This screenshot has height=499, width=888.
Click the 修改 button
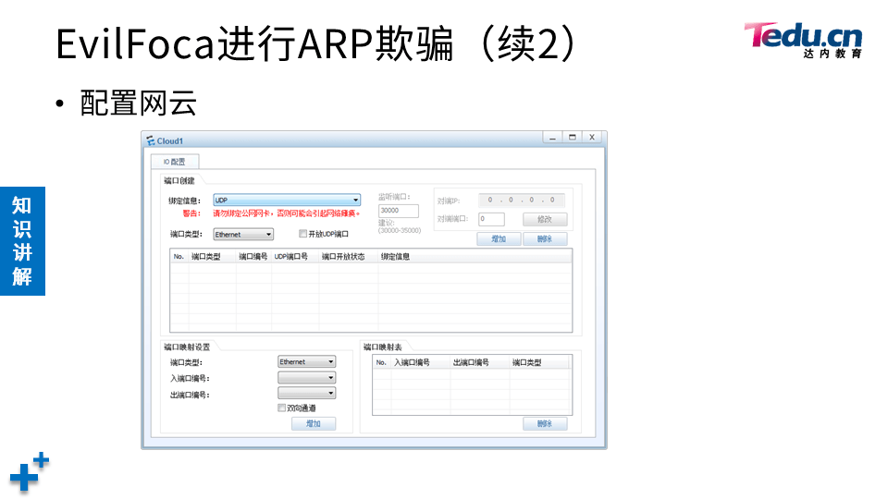(545, 219)
